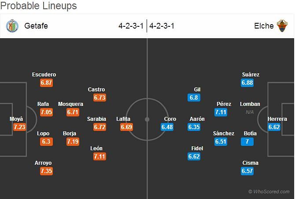
Task: Click Borja's 7.19 rating badge
Action: (x=73, y=141)
